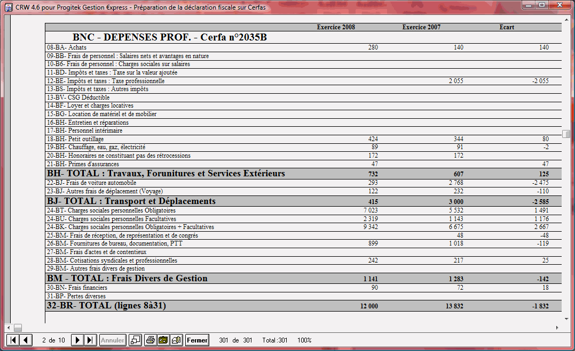Click the zoom/magnify preview icon
The image size is (575, 351).
[x=136, y=340]
